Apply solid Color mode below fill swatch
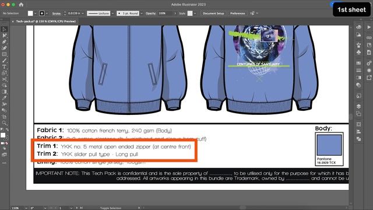Screen dimensions: 373x210 point(2,143)
